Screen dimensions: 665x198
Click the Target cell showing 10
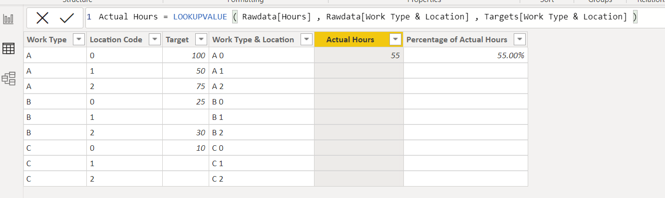click(x=186, y=148)
